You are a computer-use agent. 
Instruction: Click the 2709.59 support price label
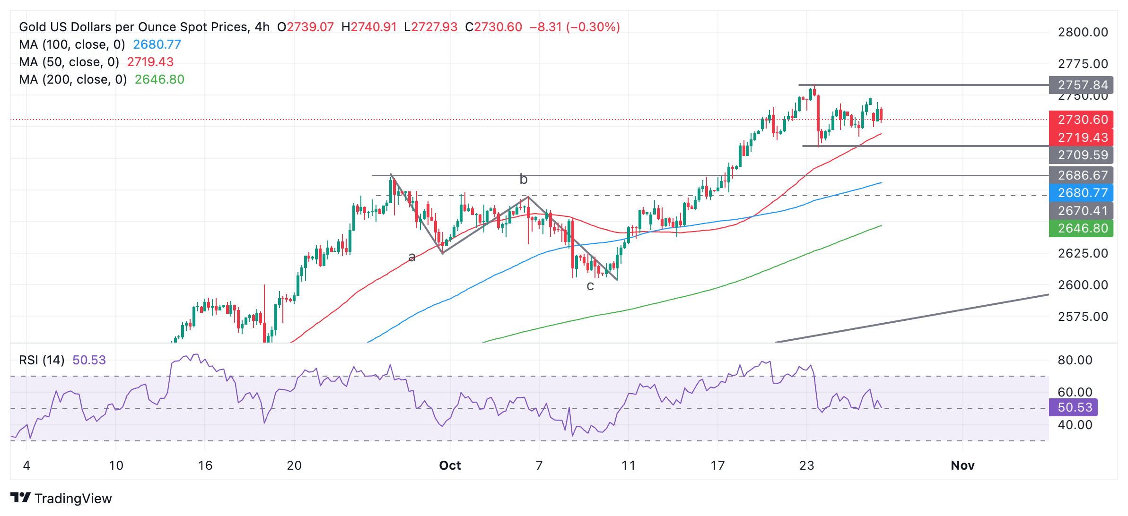point(1082,155)
